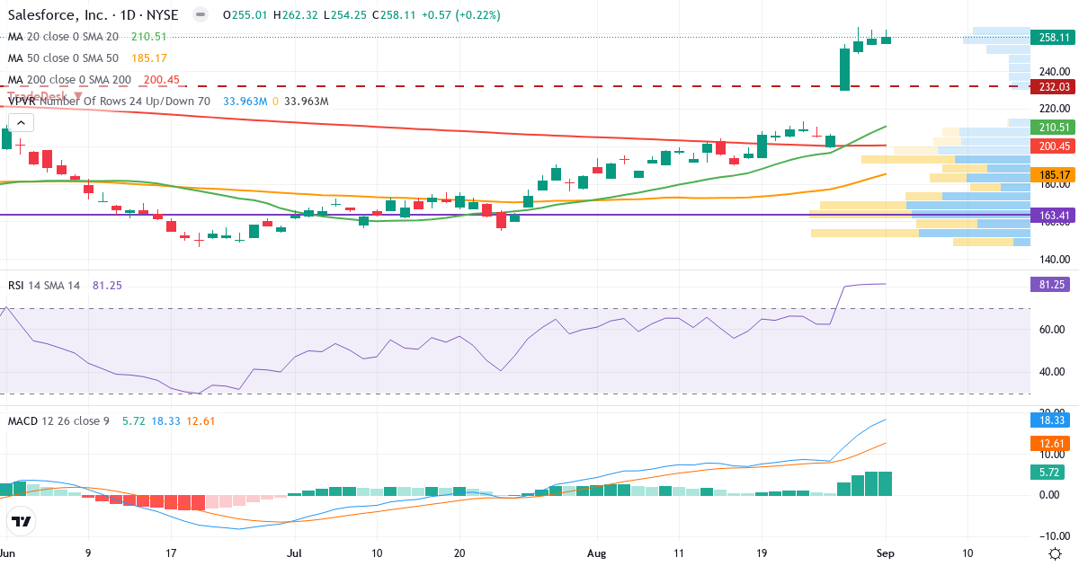Image resolution: width=1079 pixels, height=566 pixels.
Task: Click the 10.00 MACD axis label
Action: [1051, 455]
